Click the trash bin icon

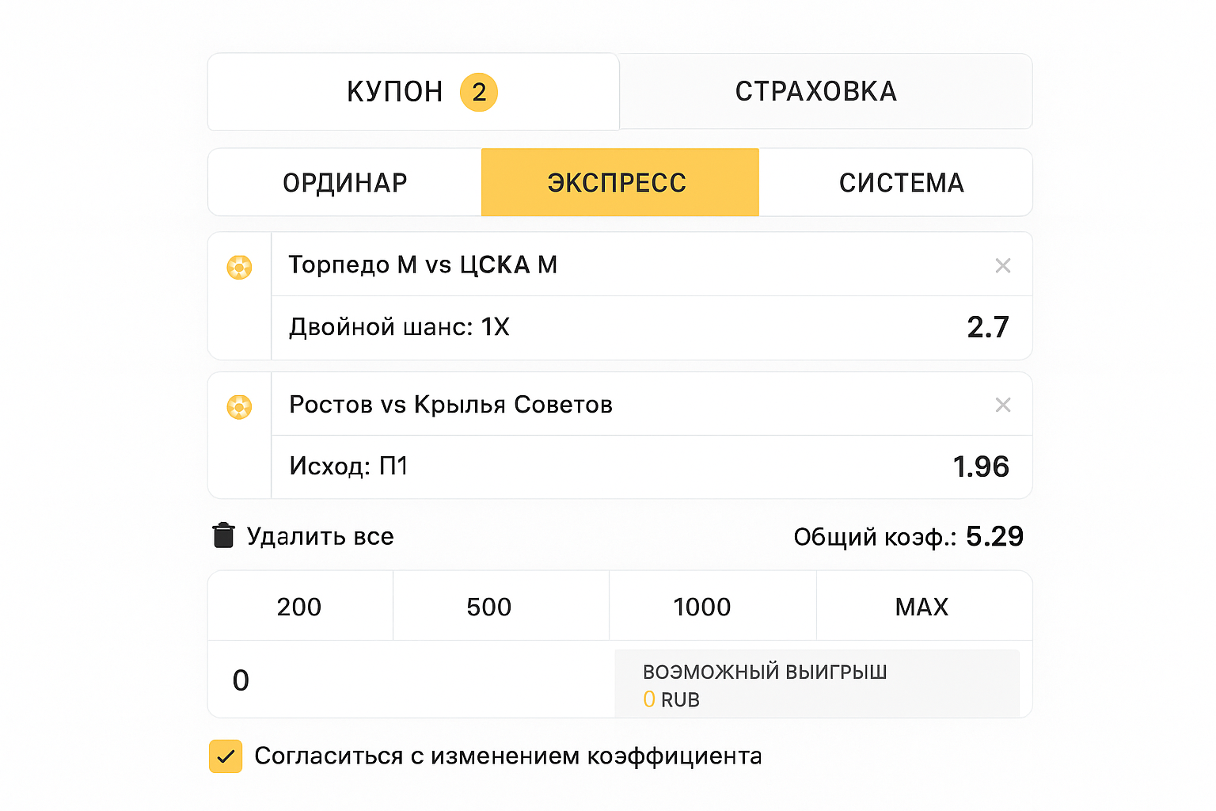[x=223, y=536]
